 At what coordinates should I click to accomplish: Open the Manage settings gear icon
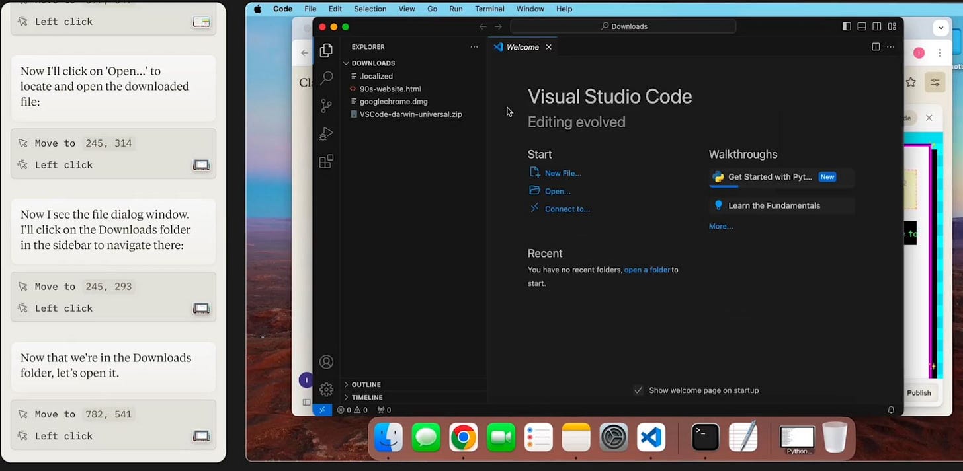coord(326,390)
